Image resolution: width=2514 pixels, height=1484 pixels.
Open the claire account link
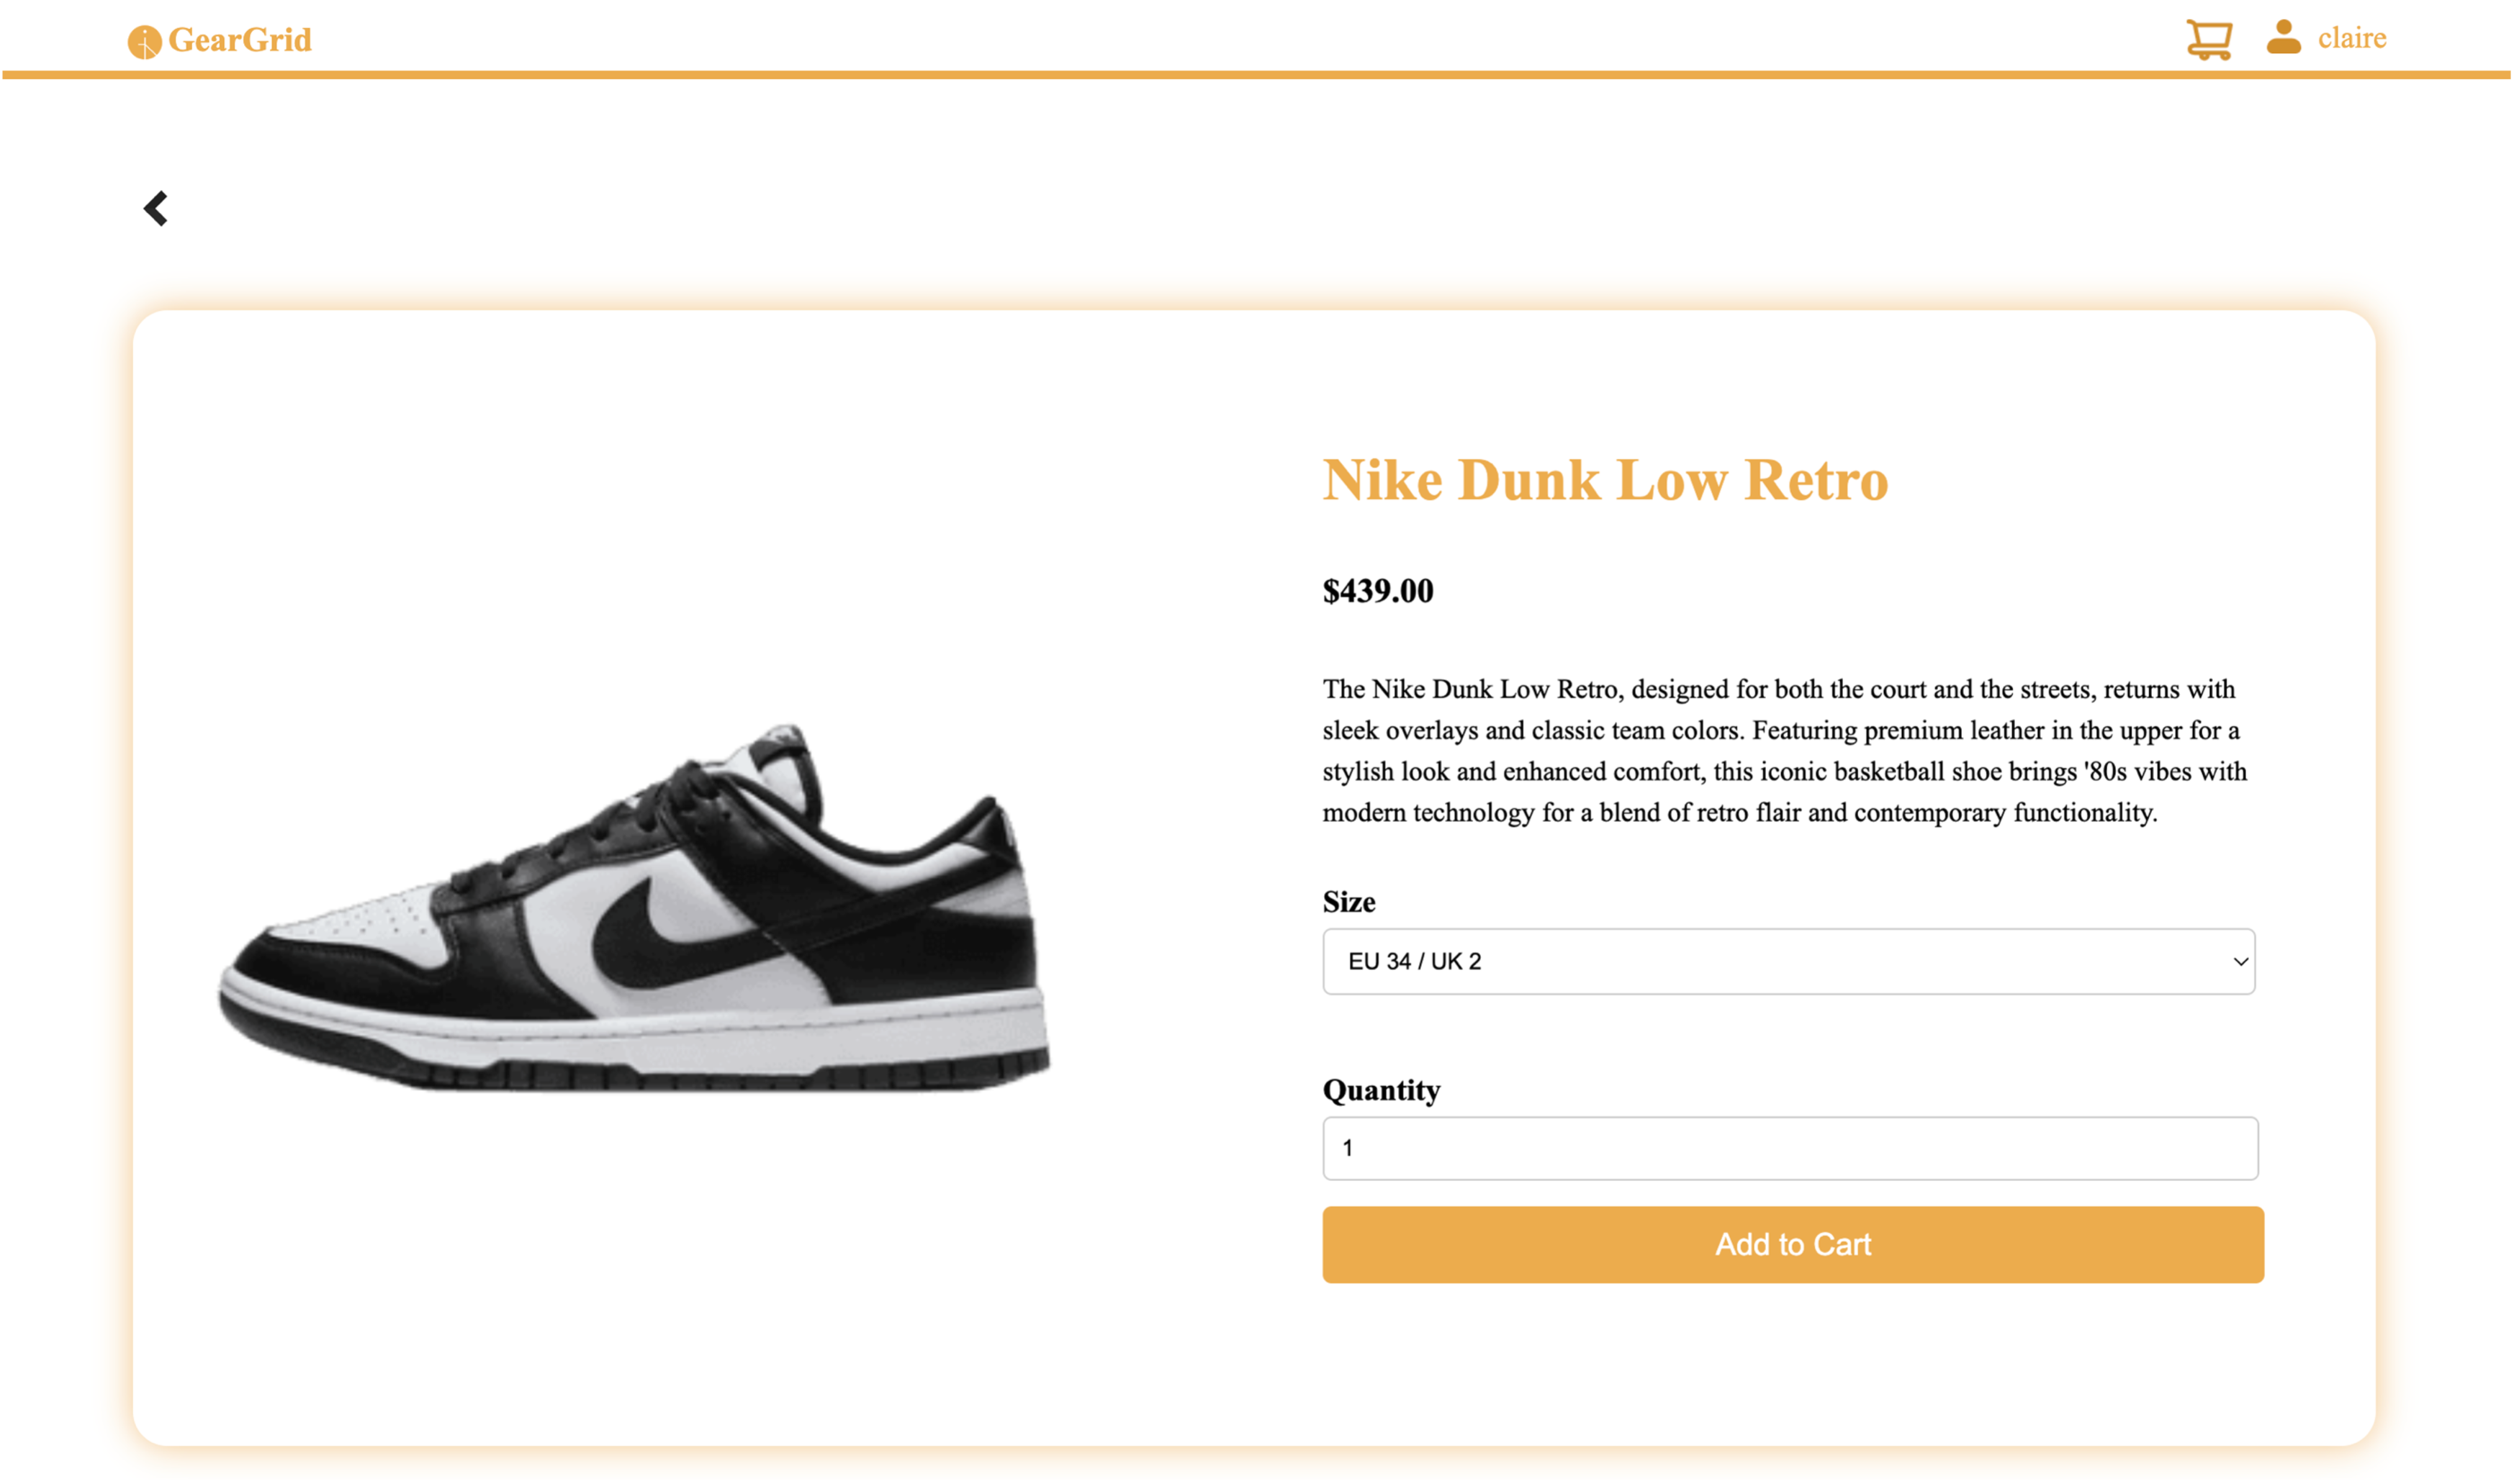point(2351,38)
